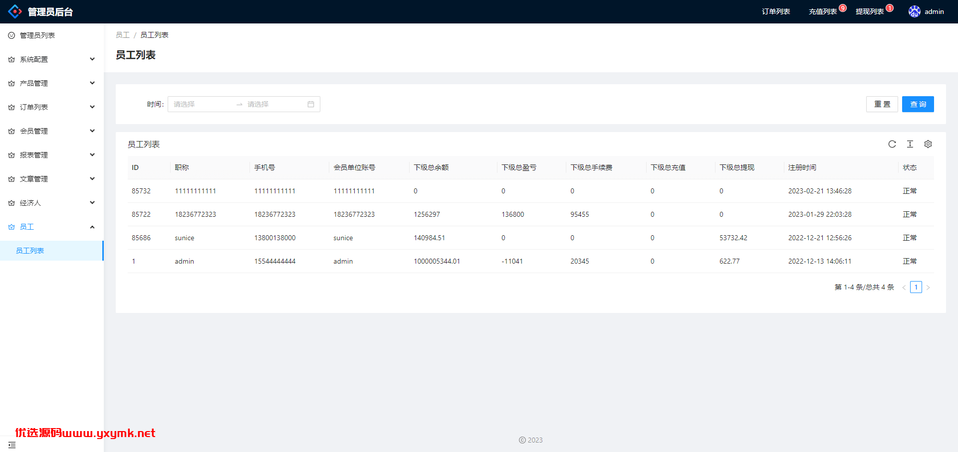Screen dimensions: 958x452
Task: Open 充值列表 in top bar
Action: [823, 11]
